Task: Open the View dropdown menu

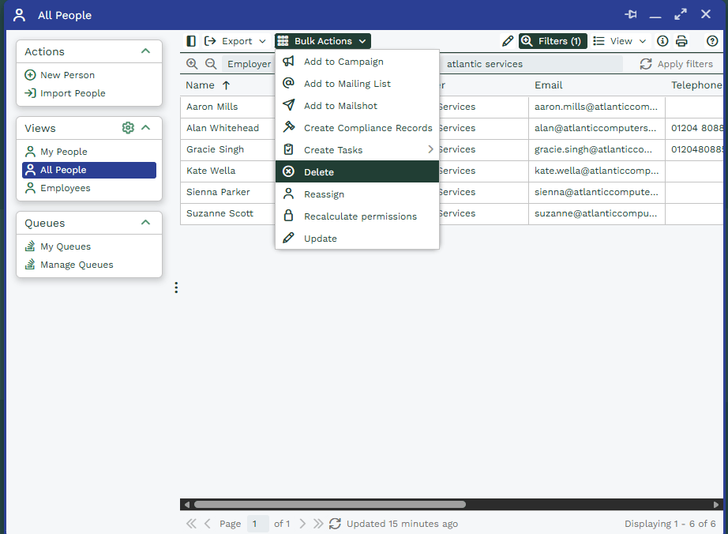Action: click(620, 41)
